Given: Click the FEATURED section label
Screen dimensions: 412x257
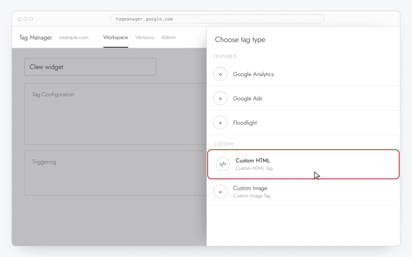Looking at the screenshot, I should click(x=225, y=56).
